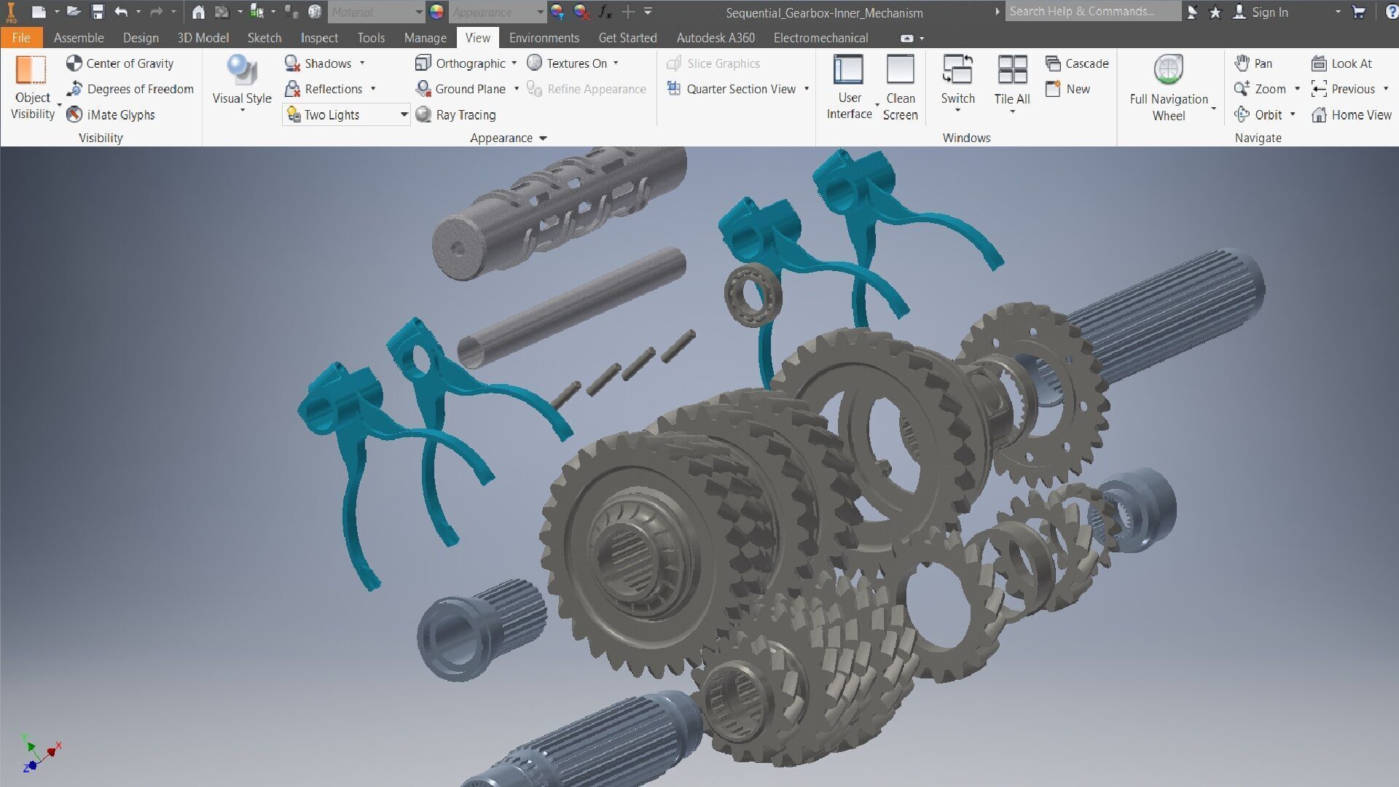This screenshot has width=1399, height=787.
Task: Open the Environments ribbon tab
Action: pyautogui.click(x=544, y=38)
